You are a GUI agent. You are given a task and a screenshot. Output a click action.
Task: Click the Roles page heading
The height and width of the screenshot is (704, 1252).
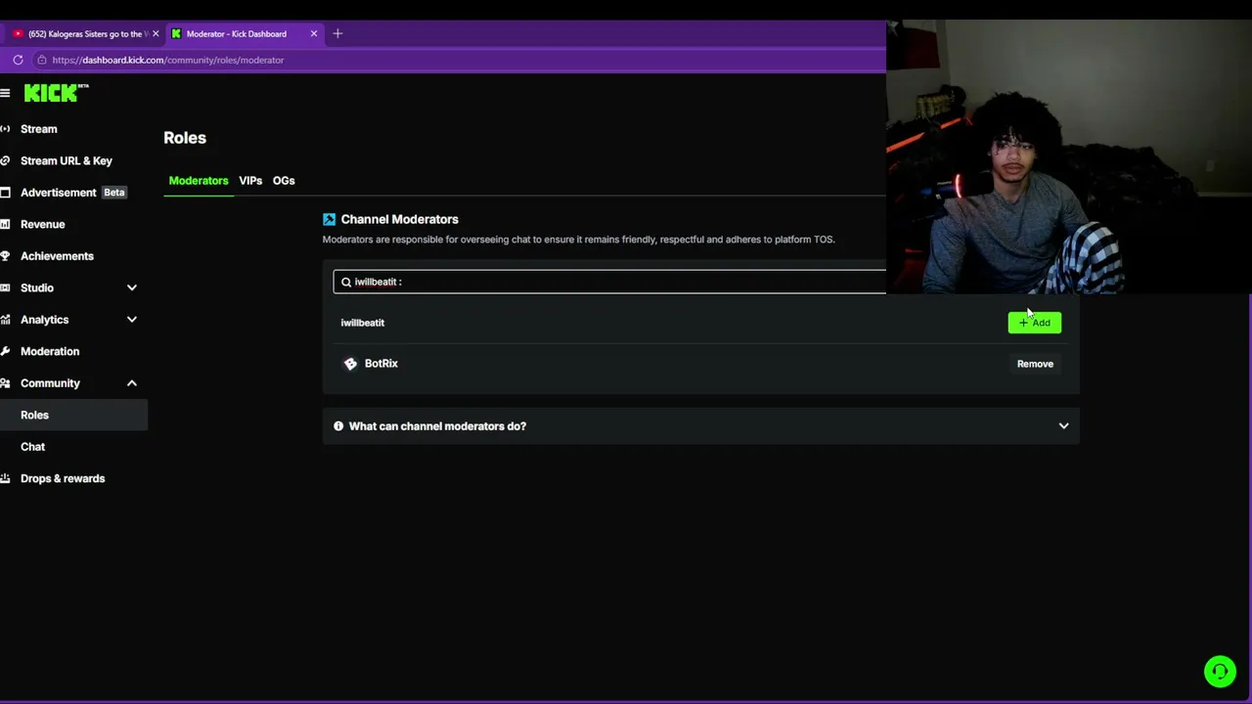click(185, 138)
